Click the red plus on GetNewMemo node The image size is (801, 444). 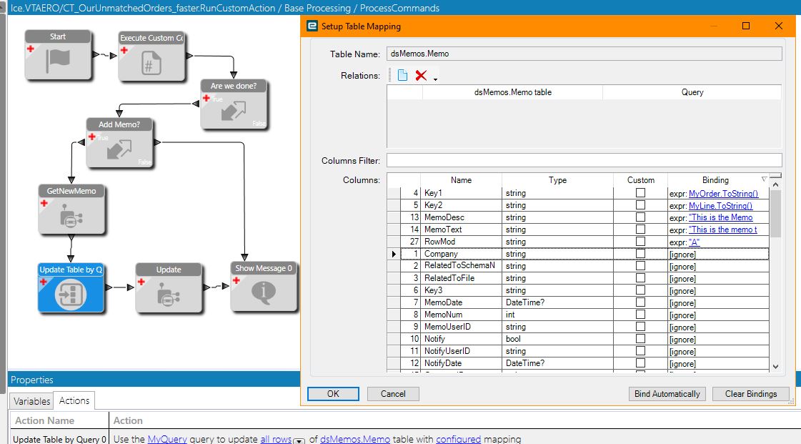(44, 203)
